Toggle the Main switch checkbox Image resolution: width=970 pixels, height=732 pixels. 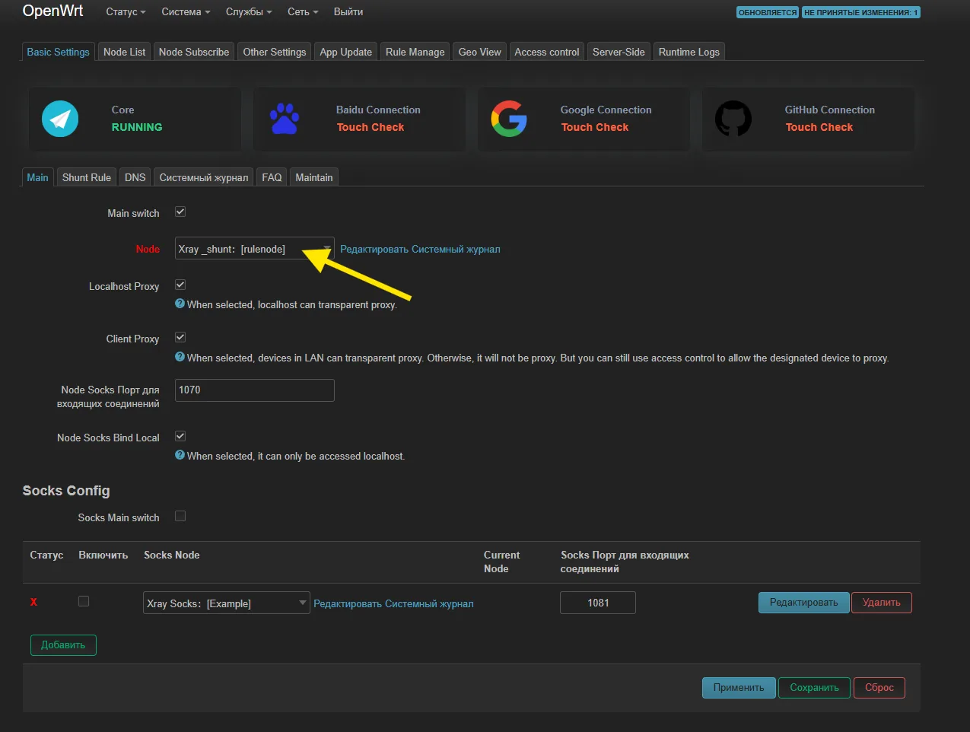click(180, 212)
